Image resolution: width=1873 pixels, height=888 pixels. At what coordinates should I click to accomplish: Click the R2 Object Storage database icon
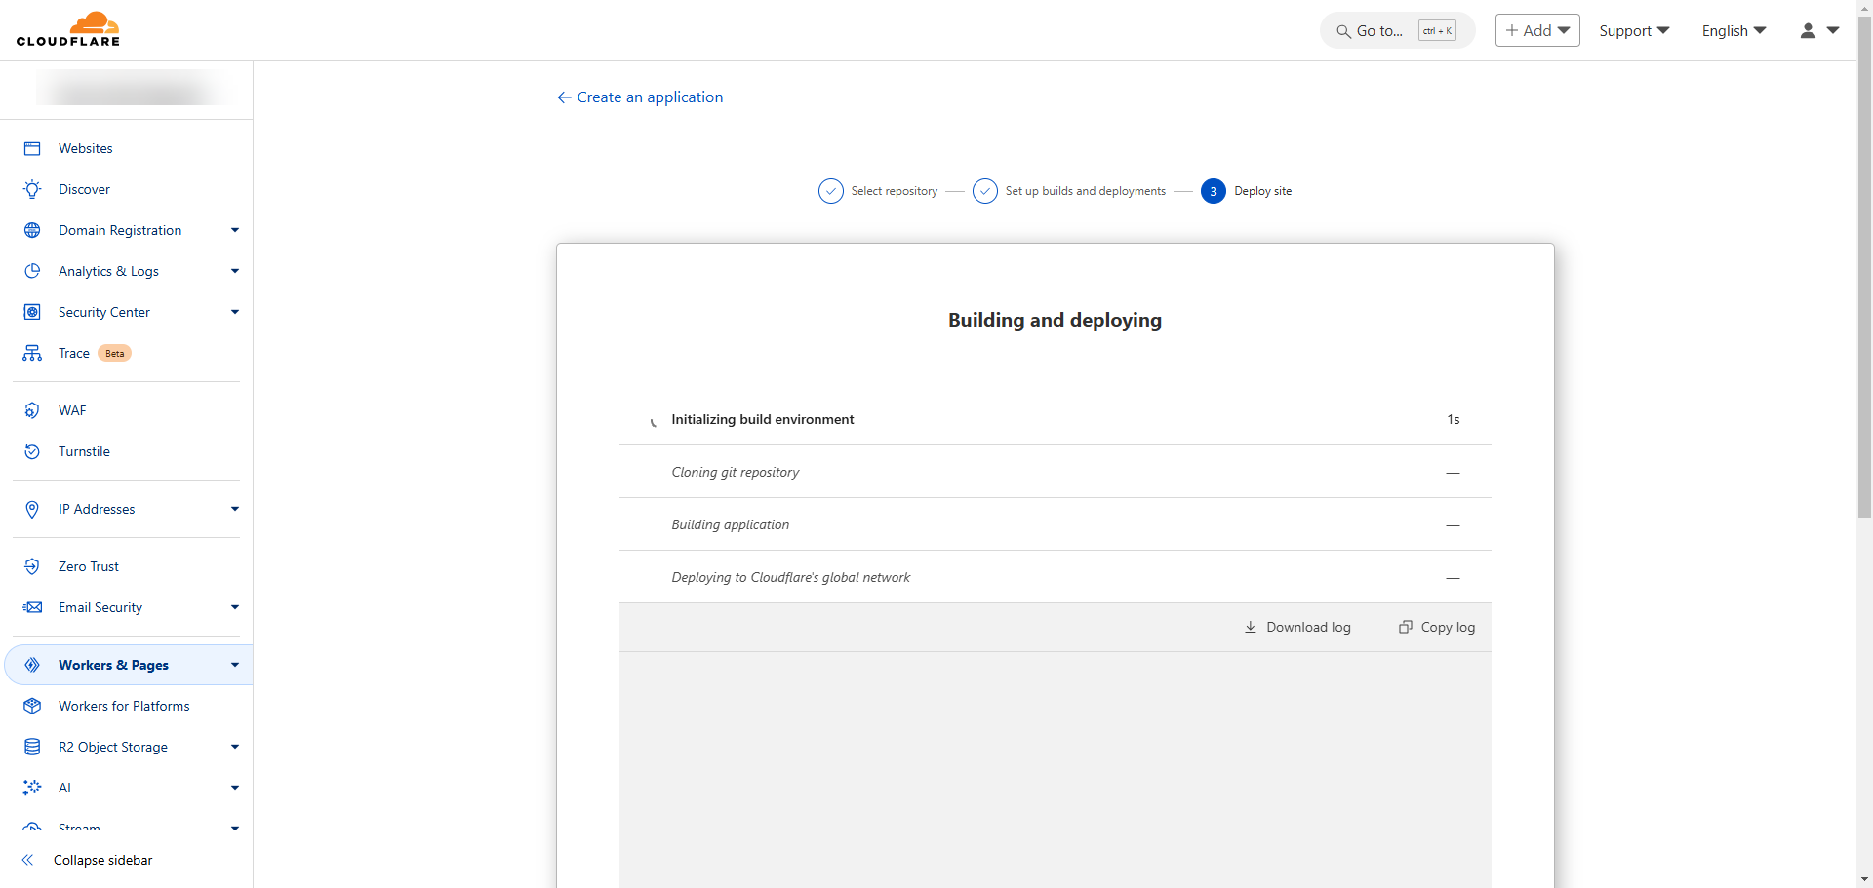pos(32,747)
